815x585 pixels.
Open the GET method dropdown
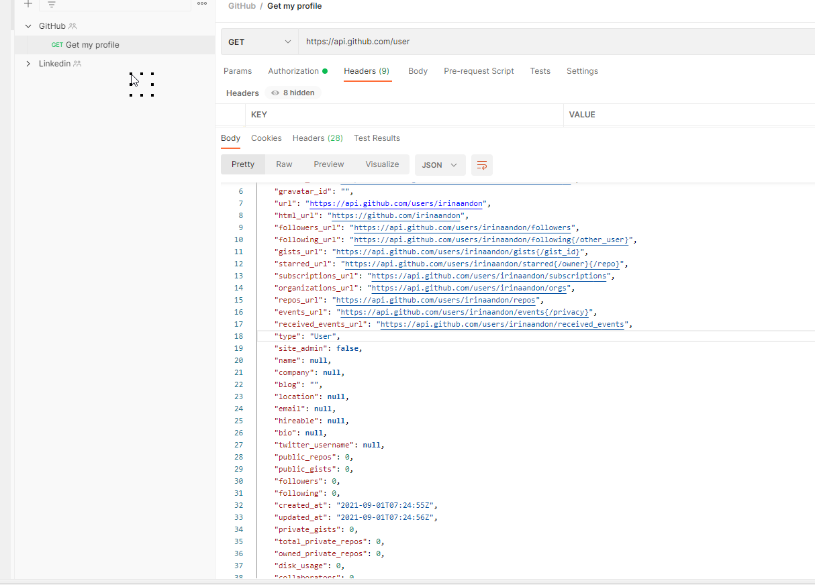pos(259,42)
